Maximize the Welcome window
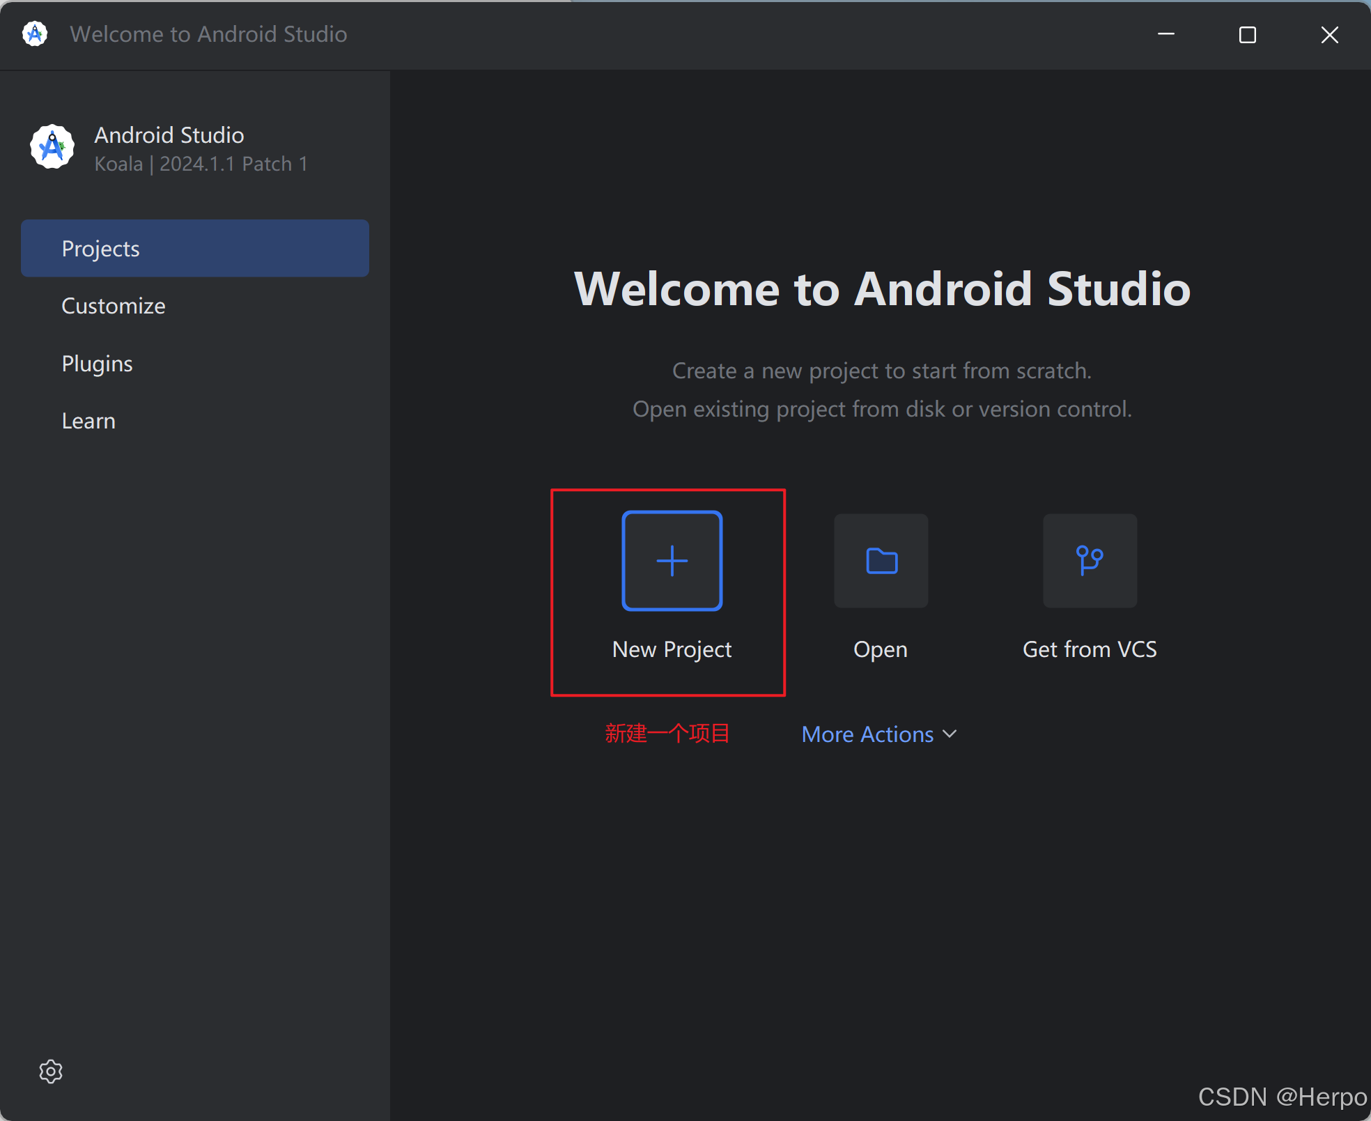This screenshot has height=1121, width=1371. tap(1247, 34)
